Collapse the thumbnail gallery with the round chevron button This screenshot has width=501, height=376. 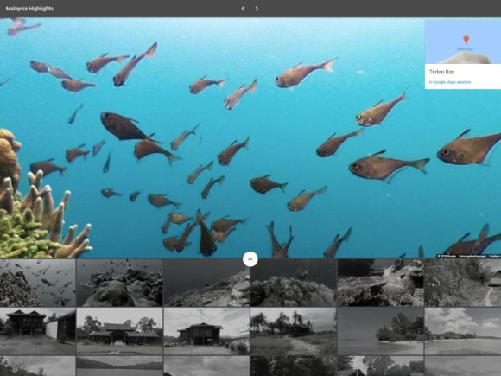pos(250,259)
